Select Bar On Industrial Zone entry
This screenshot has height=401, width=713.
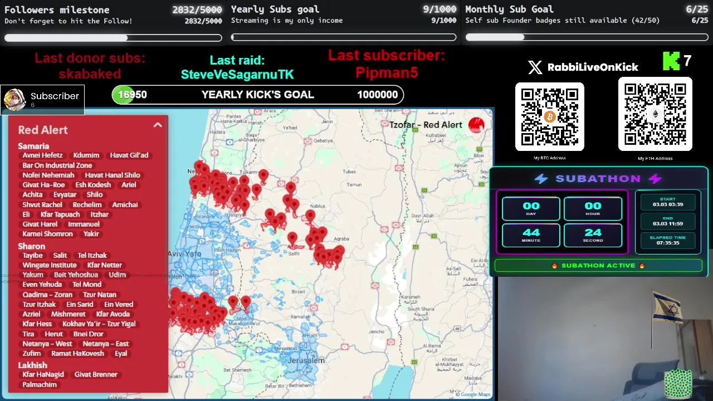coord(57,165)
